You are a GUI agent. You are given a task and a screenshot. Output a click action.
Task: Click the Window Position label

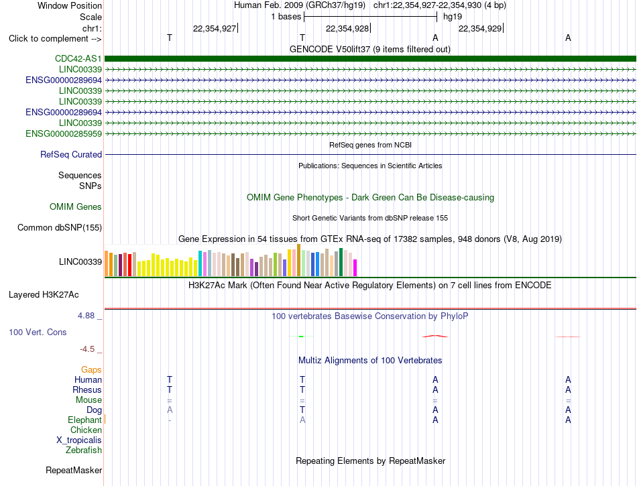coord(70,6)
